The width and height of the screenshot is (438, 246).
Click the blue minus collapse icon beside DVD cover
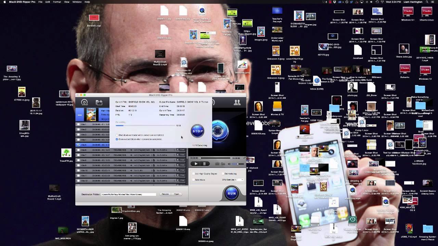80,115
